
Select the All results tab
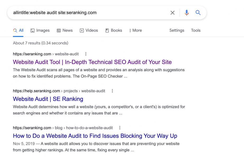coord(18,30)
